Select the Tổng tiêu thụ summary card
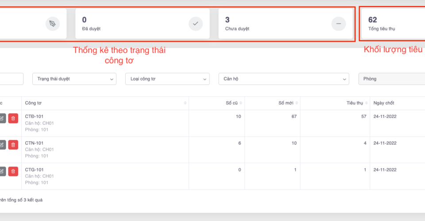This screenshot has height=221, width=425. (x=392, y=23)
